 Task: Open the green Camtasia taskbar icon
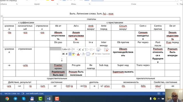[40, 99]
